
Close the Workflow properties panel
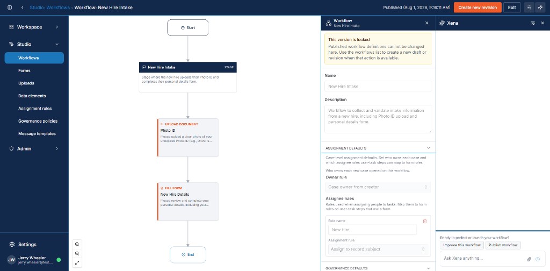coord(427,23)
